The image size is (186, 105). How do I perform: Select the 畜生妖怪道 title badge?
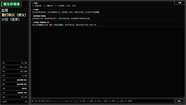(x=11, y=4)
